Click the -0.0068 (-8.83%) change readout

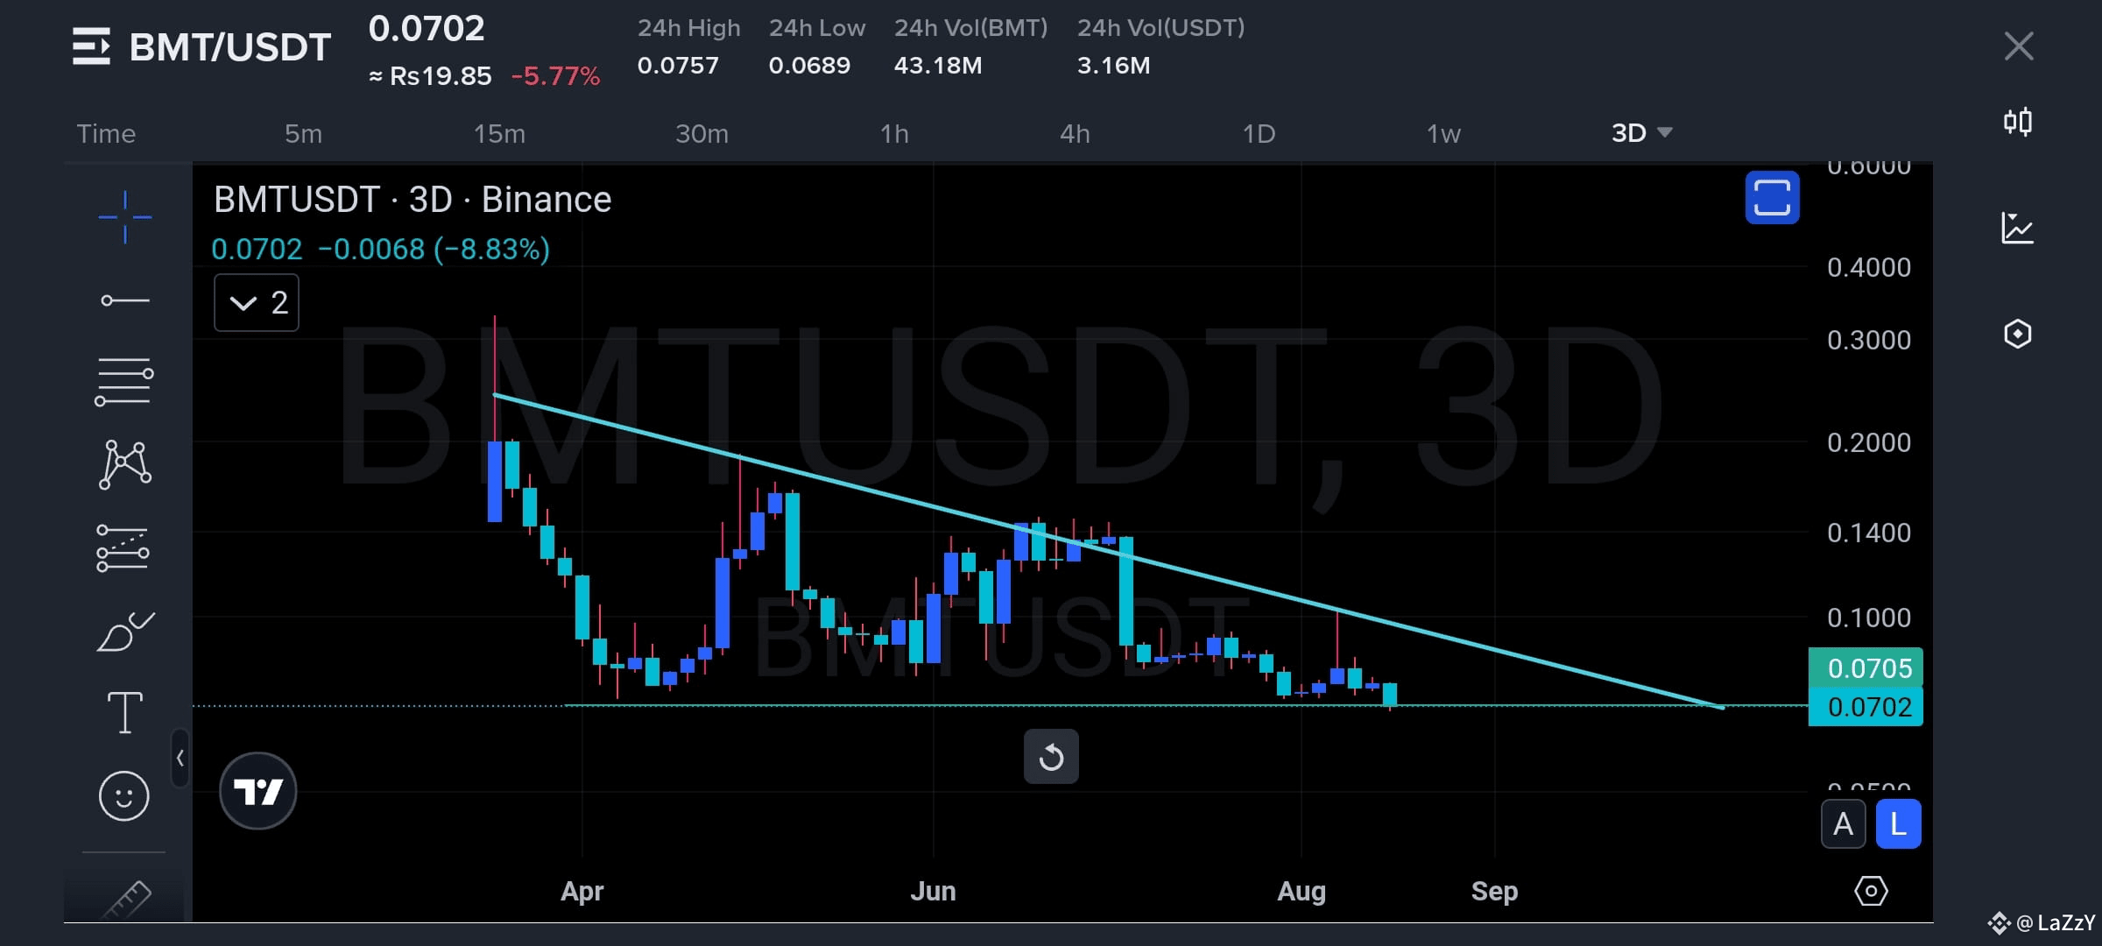point(434,250)
